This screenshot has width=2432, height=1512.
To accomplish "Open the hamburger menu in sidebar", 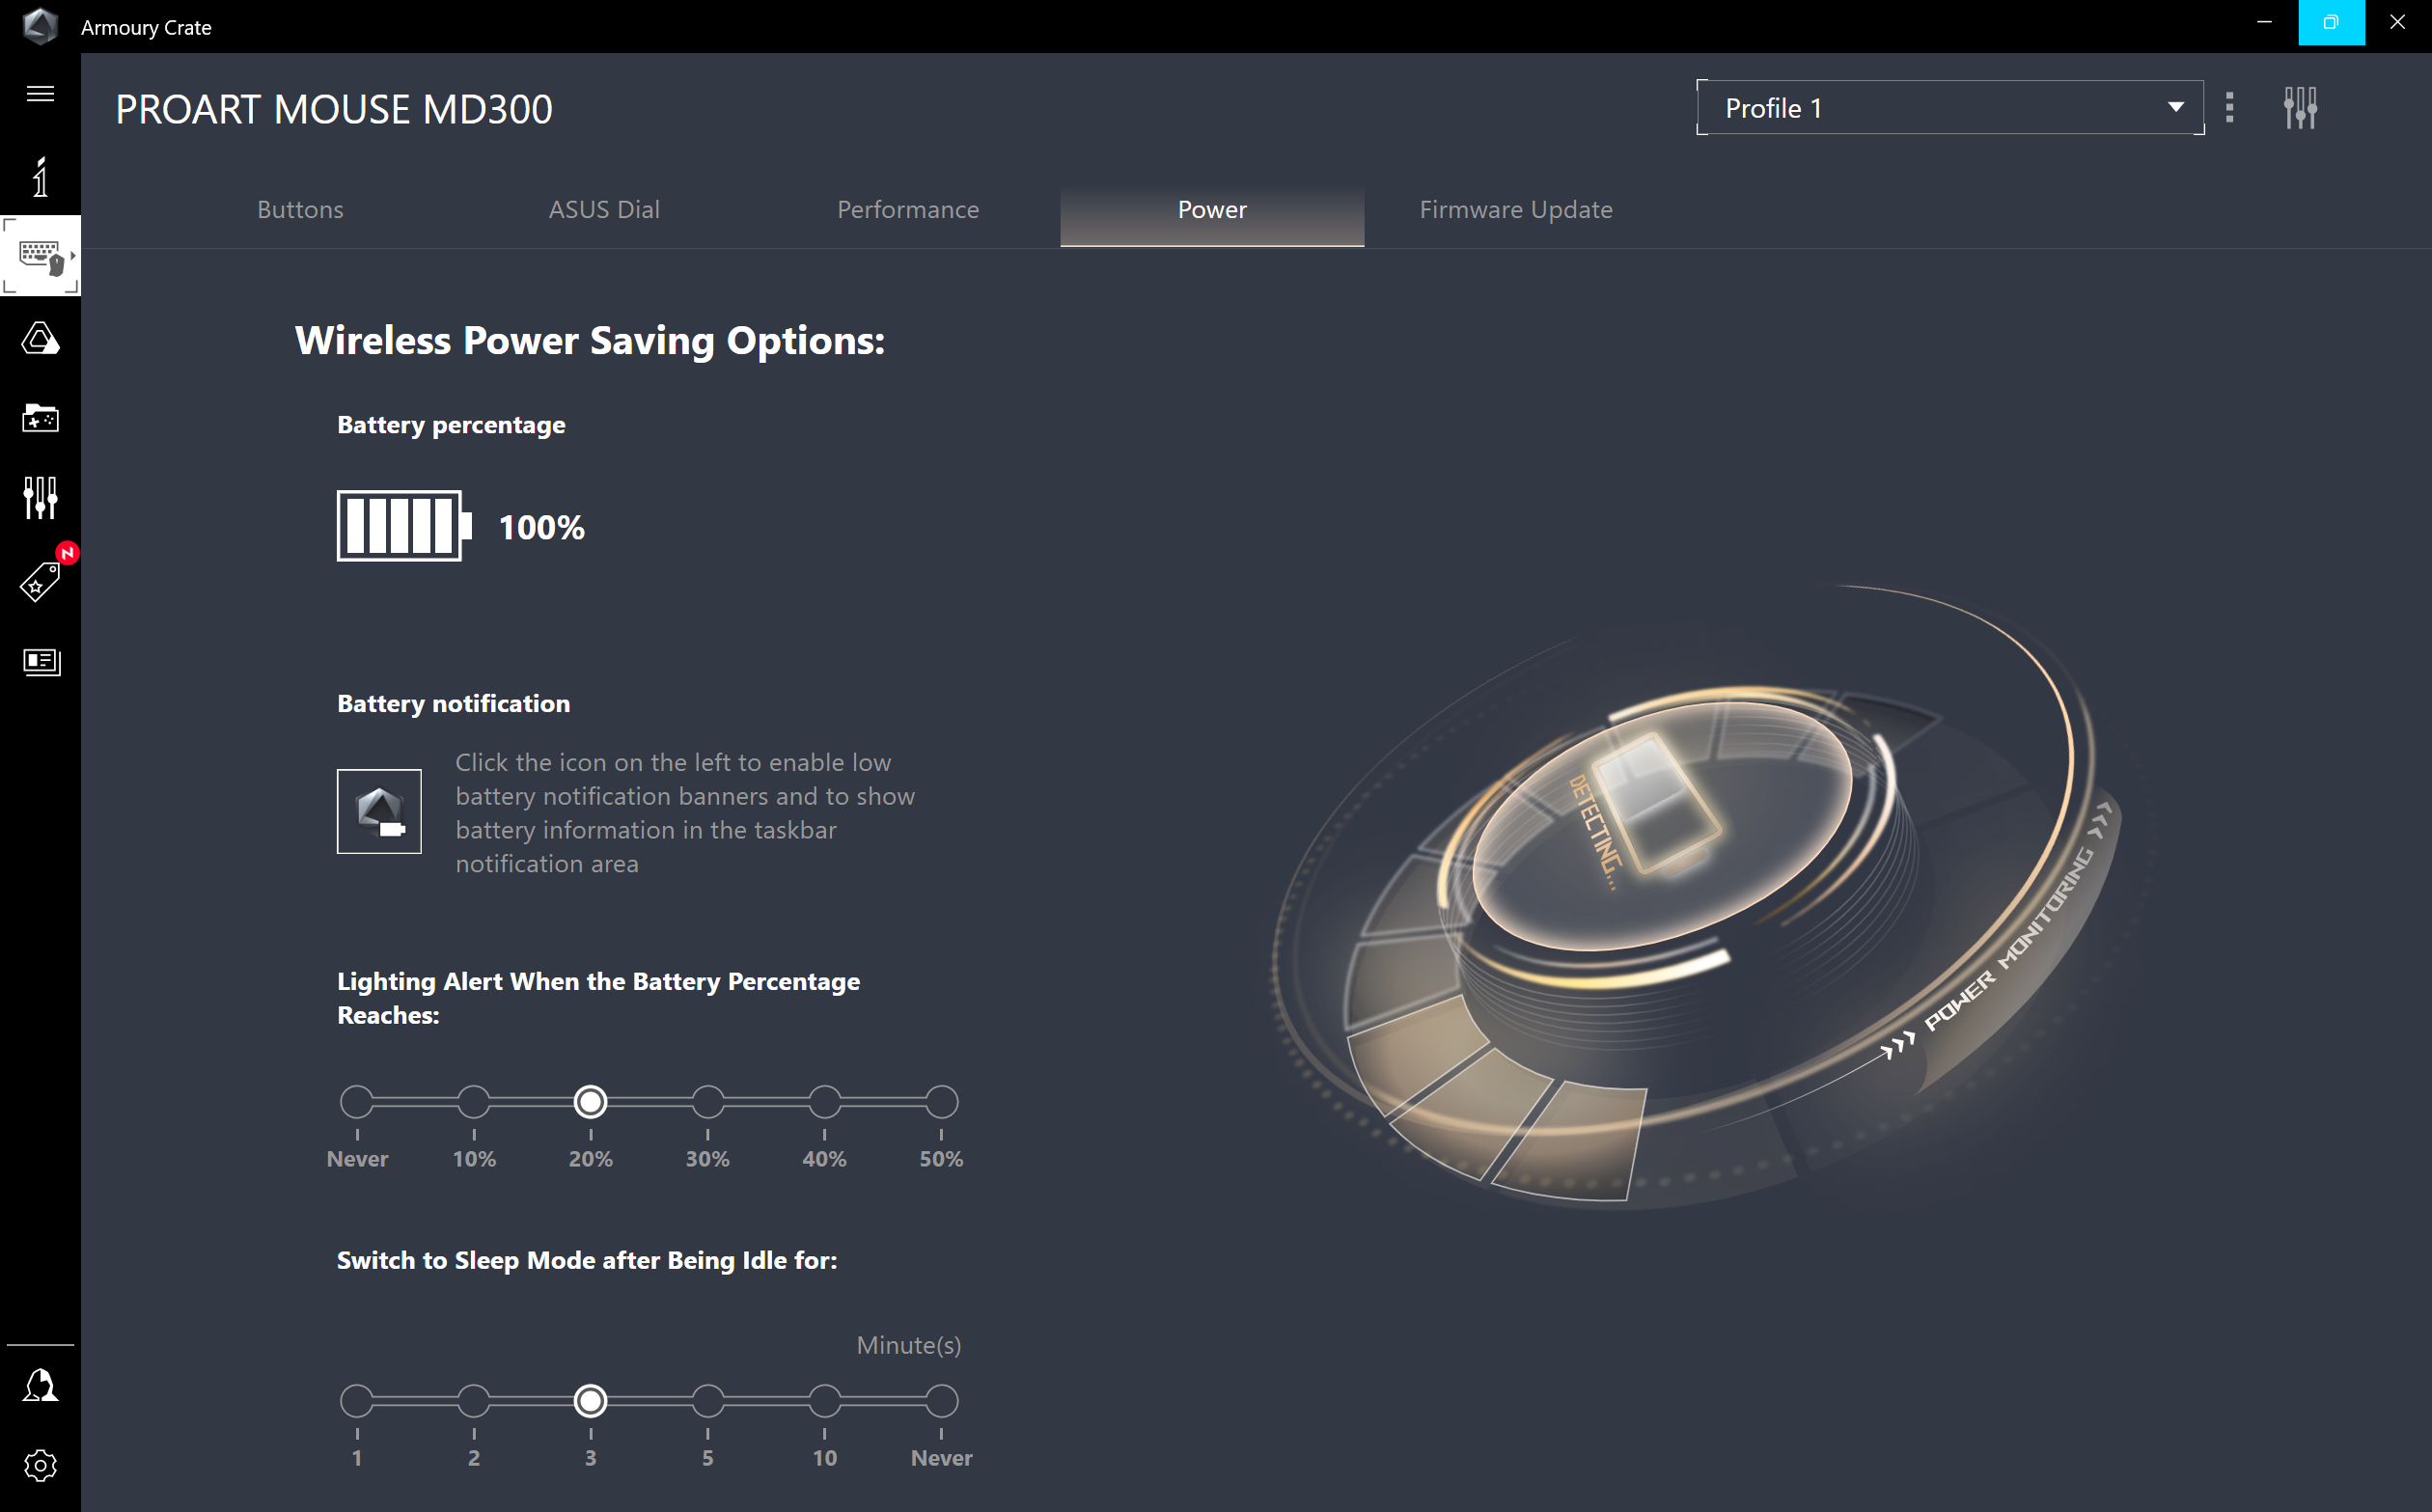I will (x=40, y=94).
